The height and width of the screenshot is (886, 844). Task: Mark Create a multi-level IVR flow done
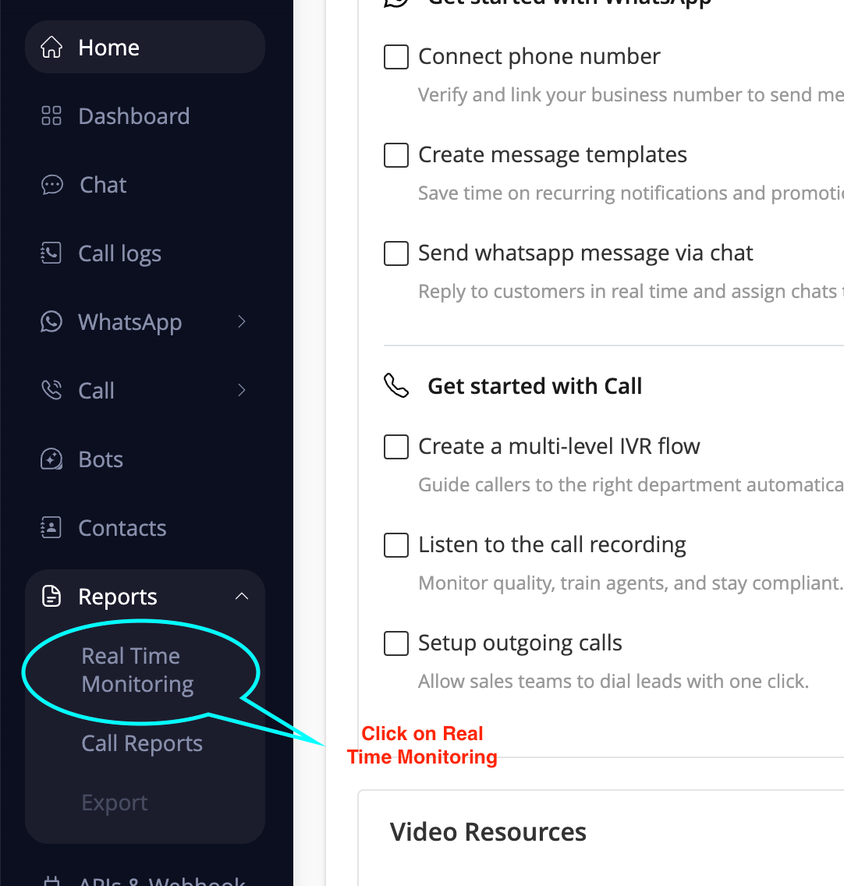tap(396, 447)
